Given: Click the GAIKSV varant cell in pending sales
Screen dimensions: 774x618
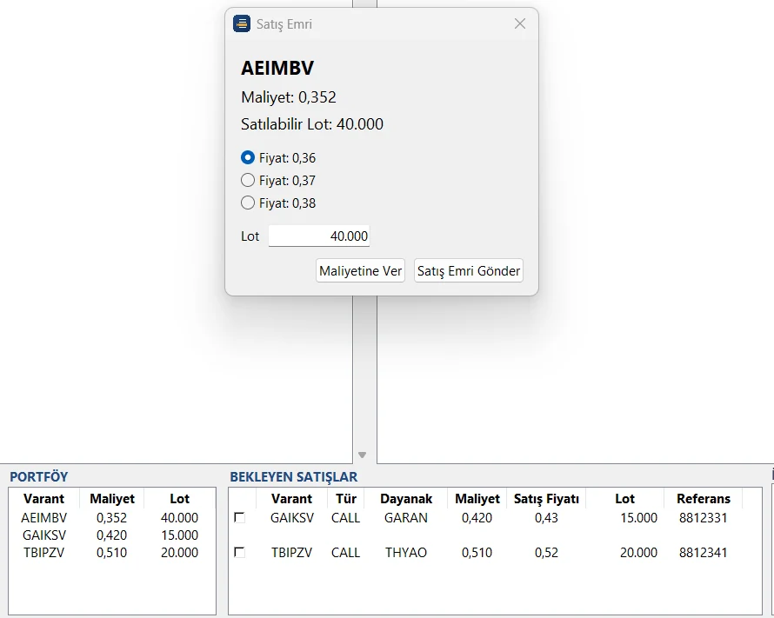Looking at the screenshot, I should 291,518.
